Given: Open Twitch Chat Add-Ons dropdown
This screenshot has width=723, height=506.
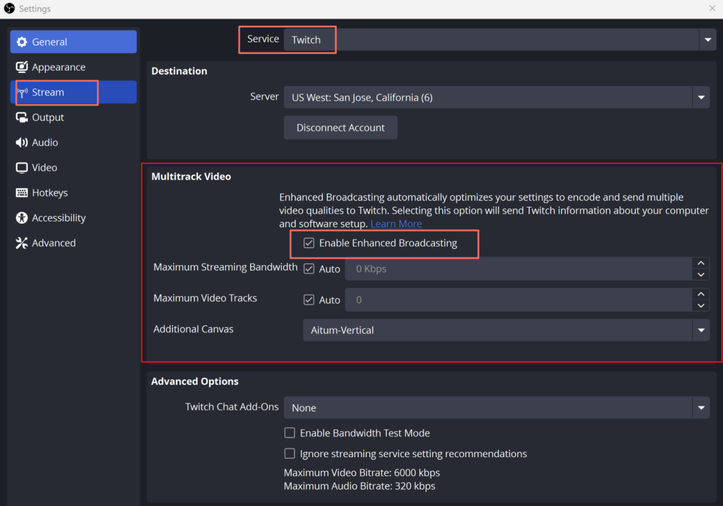Looking at the screenshot, I should [x=496, y=408].
